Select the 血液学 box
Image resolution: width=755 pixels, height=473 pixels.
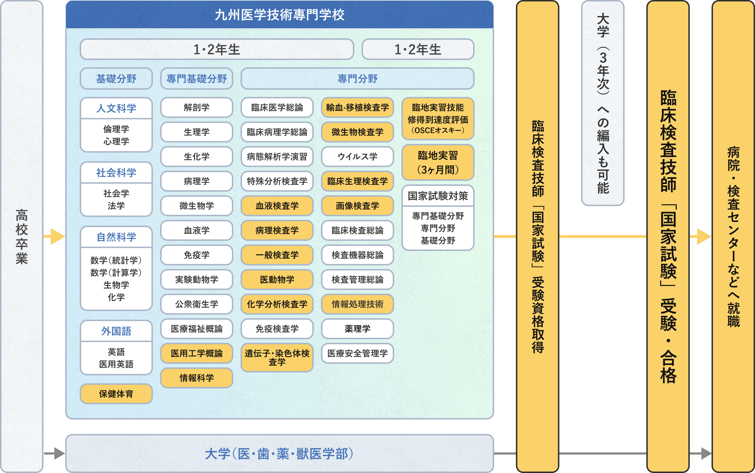(x=197, y=230)
